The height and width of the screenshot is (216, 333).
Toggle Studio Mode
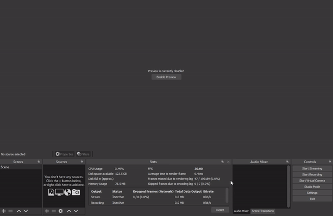tap(312, 187)
